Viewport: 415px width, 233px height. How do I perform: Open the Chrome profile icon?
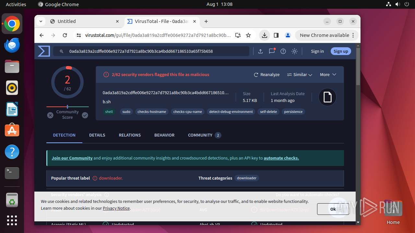tap(288, 35)
